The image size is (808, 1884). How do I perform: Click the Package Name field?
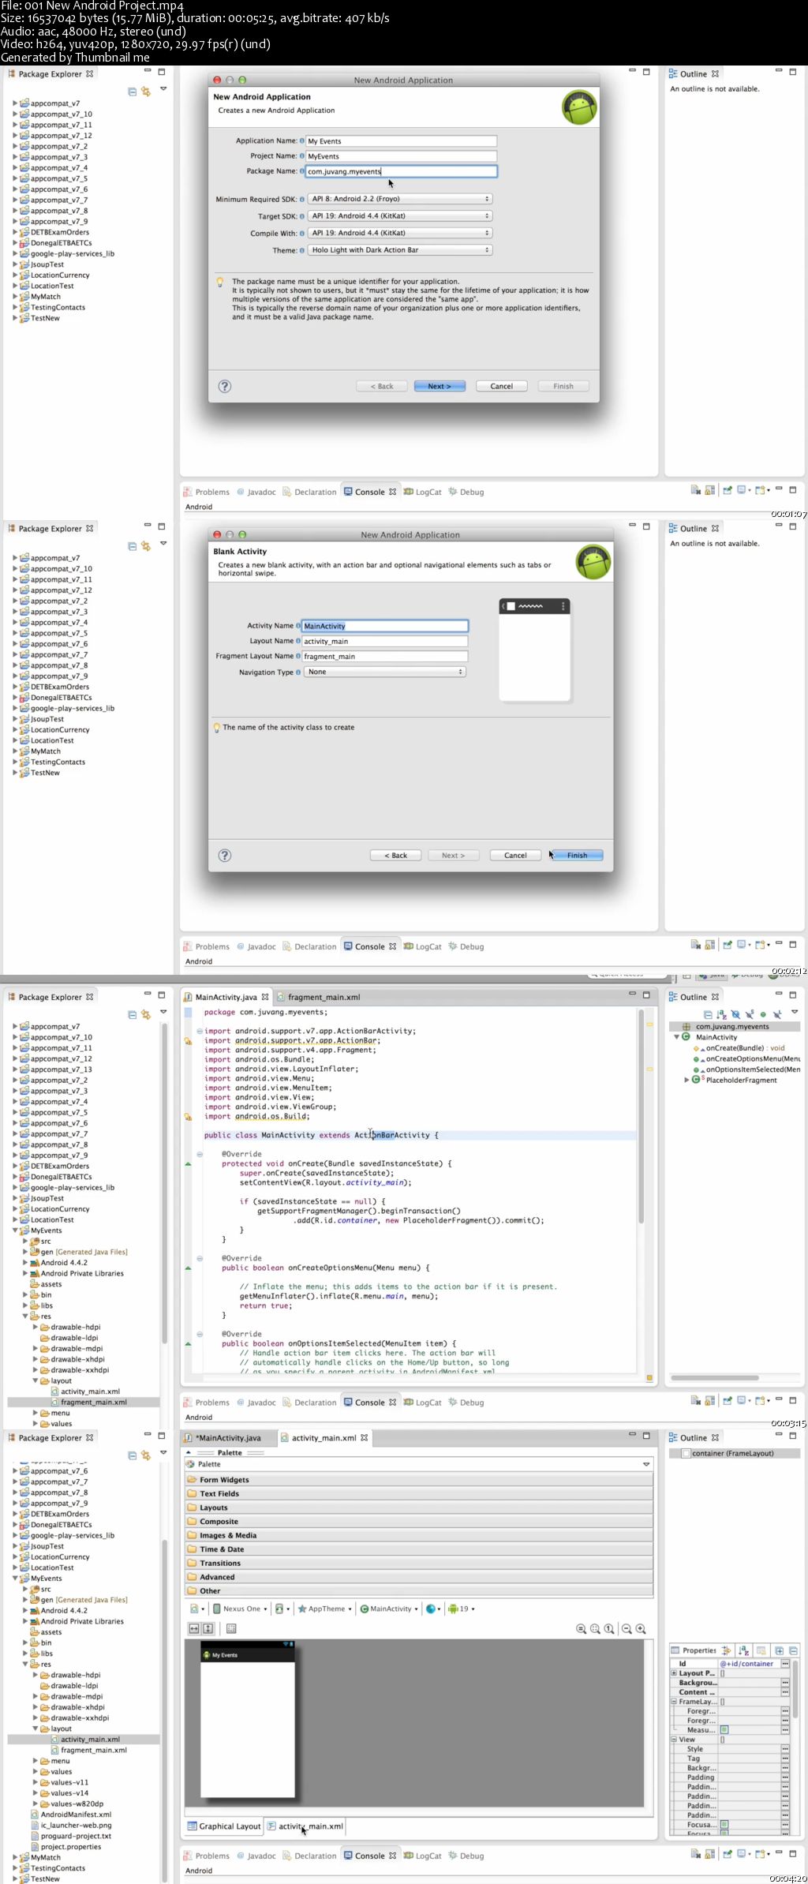point(402,171)
